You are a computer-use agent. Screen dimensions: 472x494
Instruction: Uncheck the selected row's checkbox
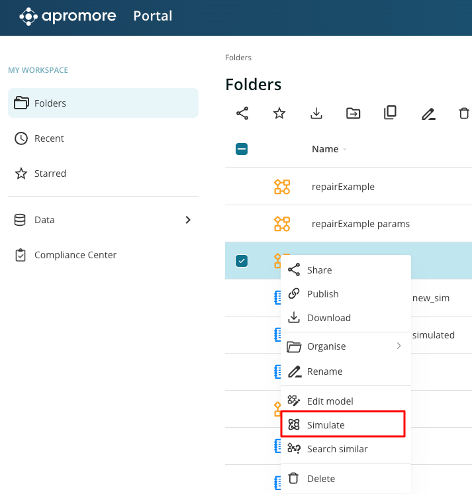pos(242,261)
